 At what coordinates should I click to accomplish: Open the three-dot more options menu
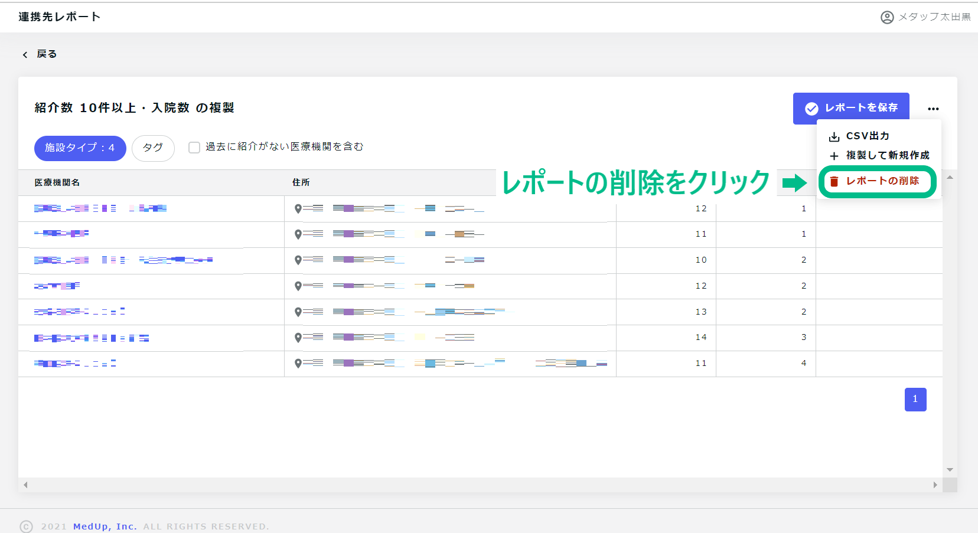click(933, 109)
